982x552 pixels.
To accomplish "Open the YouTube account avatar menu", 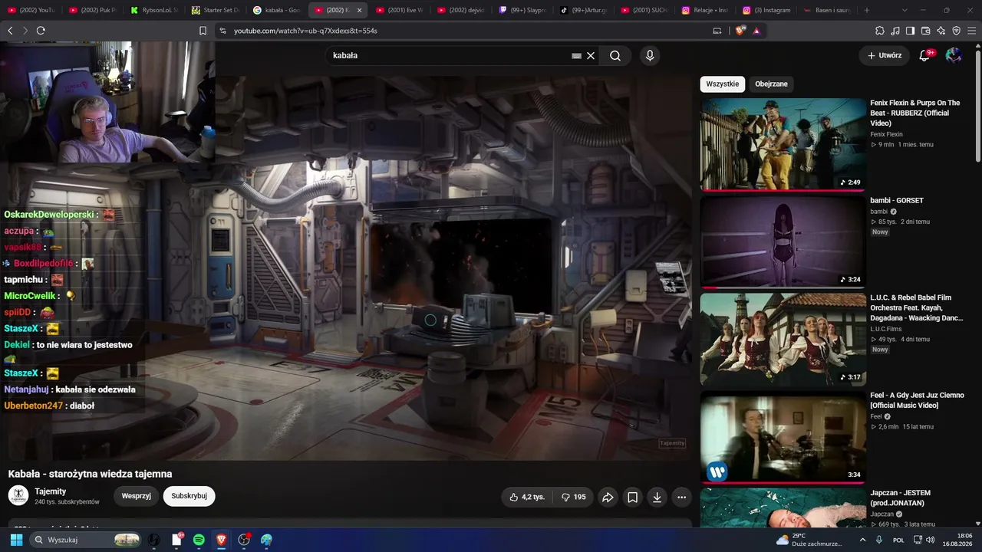I will 954,55.
